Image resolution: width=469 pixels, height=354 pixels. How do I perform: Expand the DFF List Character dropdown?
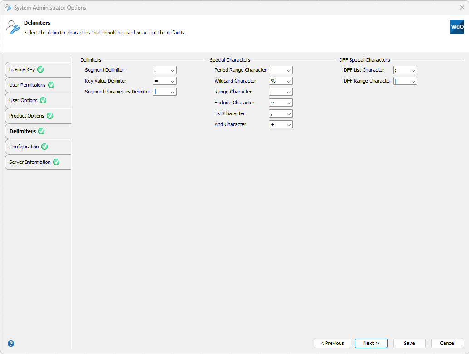pyautogui.click(x=414, y=70)
